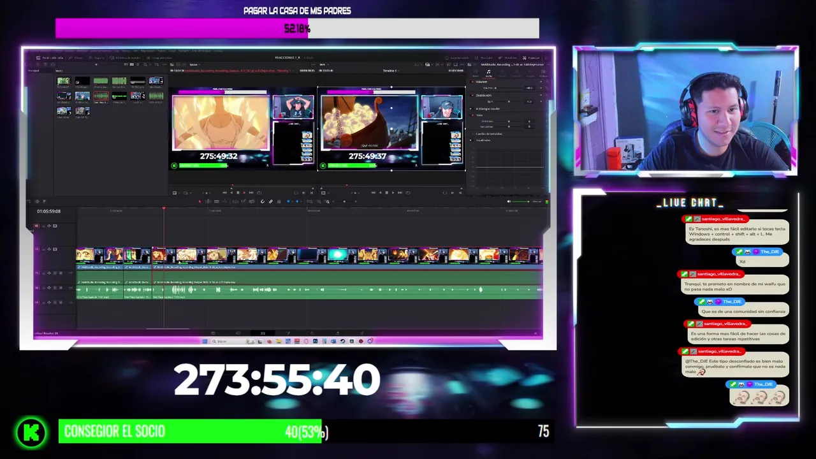This screenshot has height=459, width=816.
Task: Open the Edit page icon
Action: coord(263,333)
